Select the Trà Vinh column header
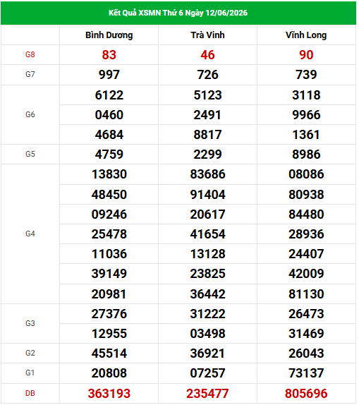Image resolution: width=359 pixels, height=405 pixels. (x=207, y=35)
